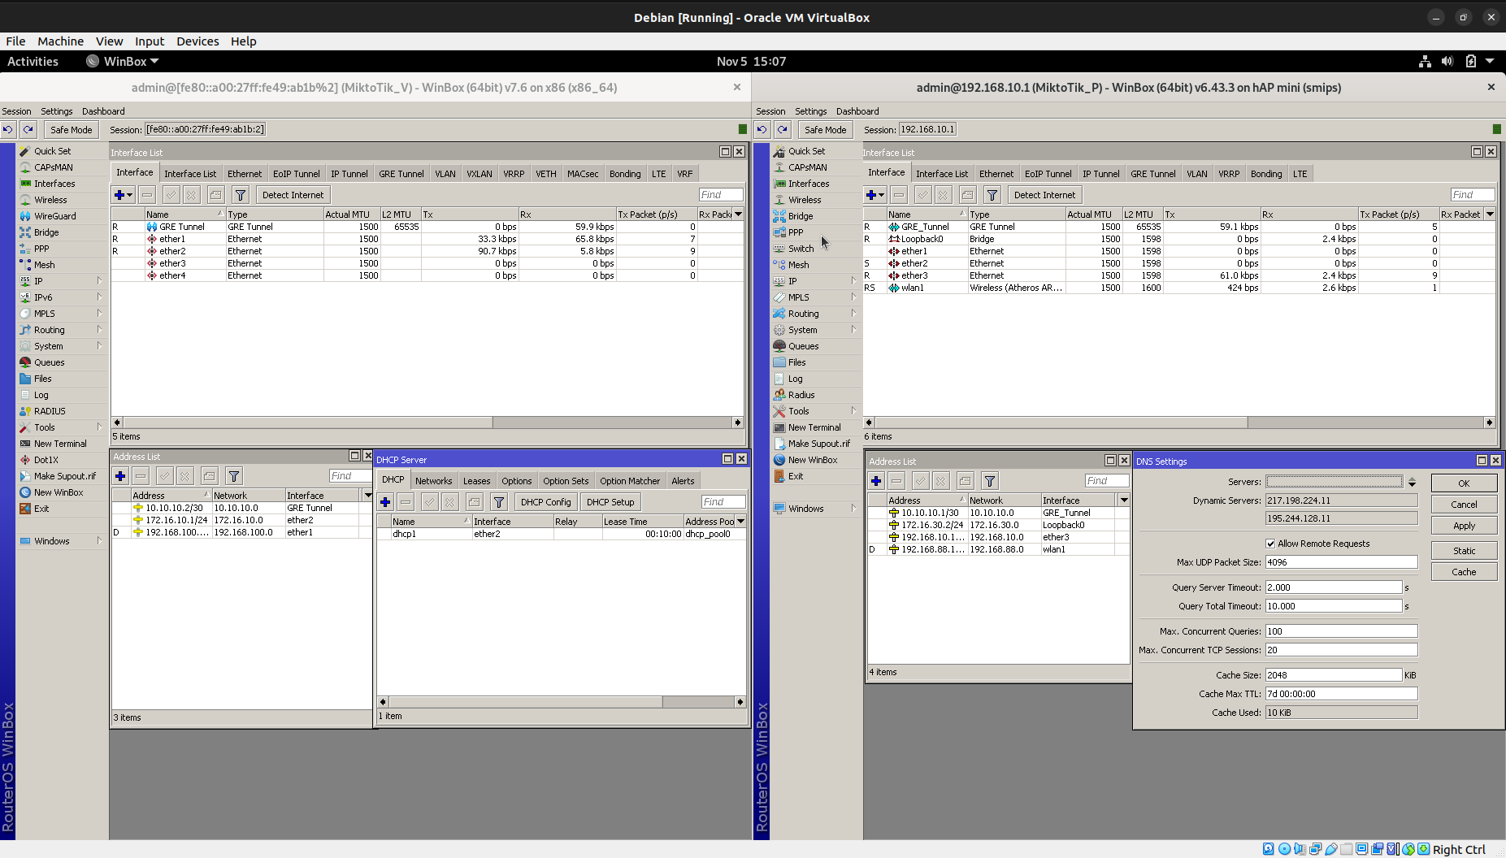
Task: Select the ether1 row in MiktoTik_V Interface List
Action: point(427,239)
